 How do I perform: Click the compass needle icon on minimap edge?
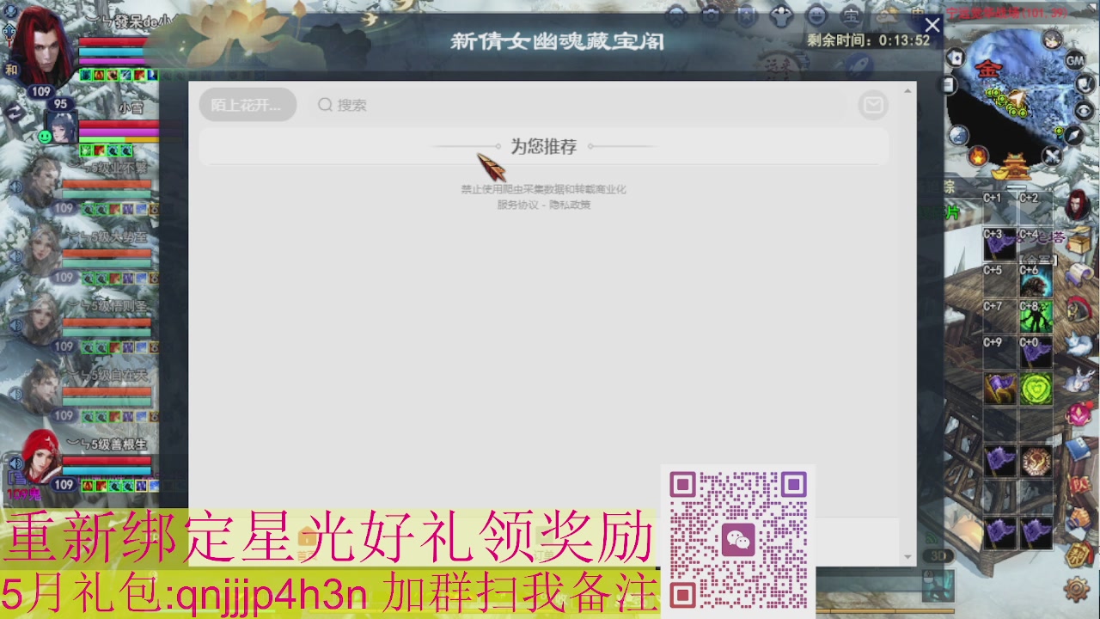(x=1074, y=135)
